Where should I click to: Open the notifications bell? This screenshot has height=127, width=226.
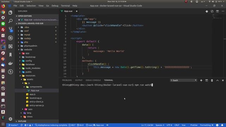tap(222, 125)
